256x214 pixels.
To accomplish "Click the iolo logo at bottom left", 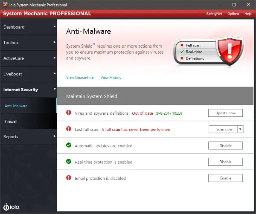I will tap(12, 207).
